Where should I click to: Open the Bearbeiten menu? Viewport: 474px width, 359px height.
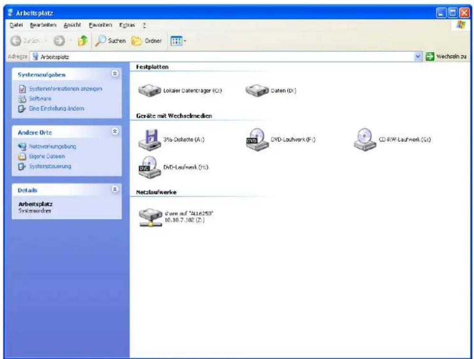coord(43,25)
